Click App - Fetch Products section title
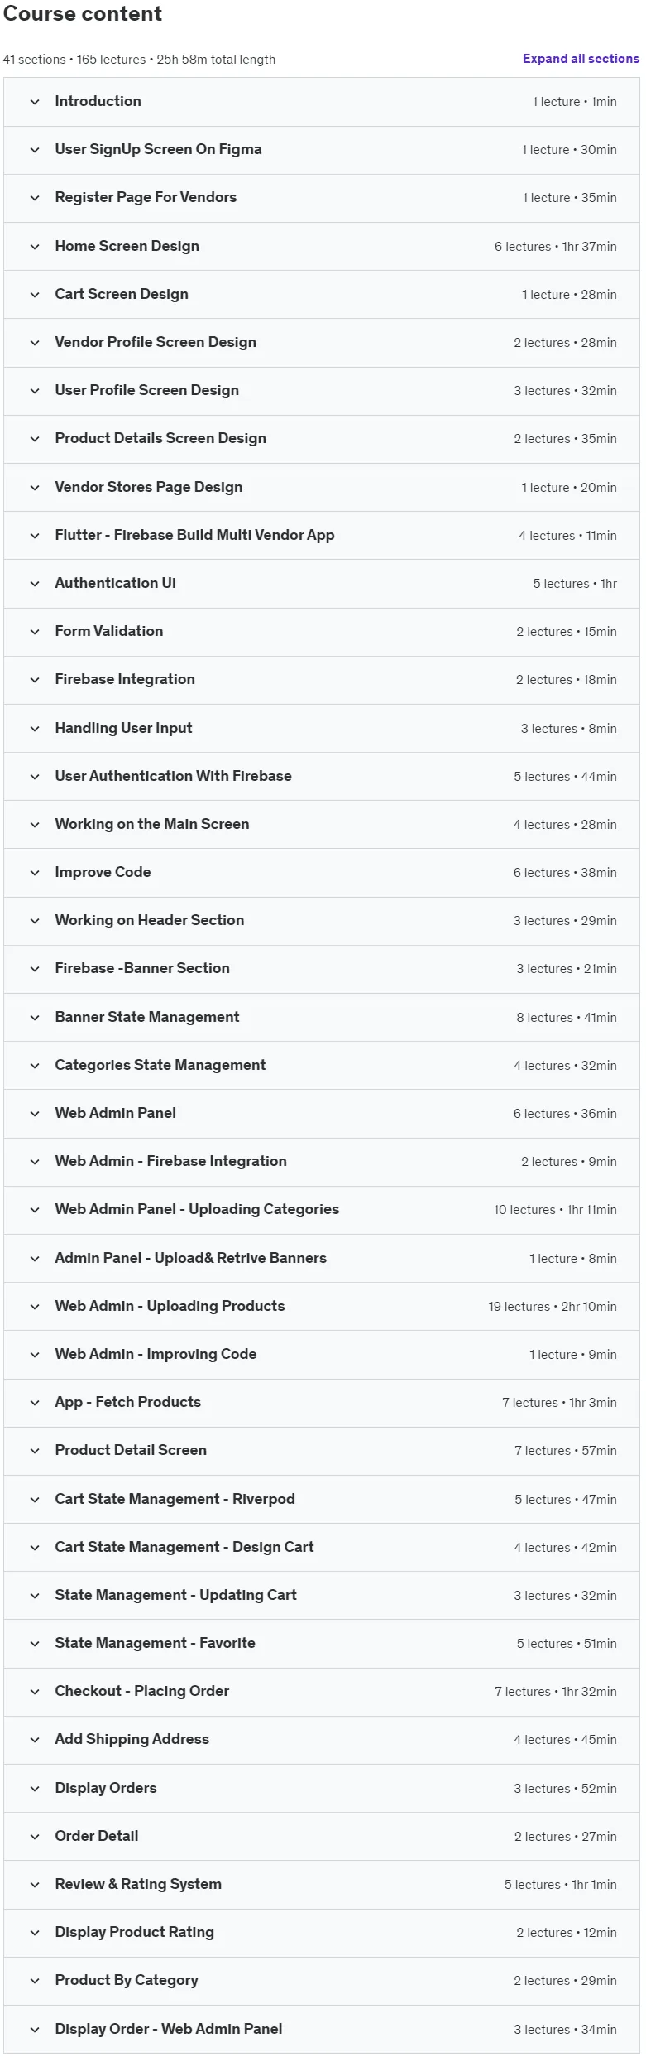646x2057 pixels. coord(127,1402)
